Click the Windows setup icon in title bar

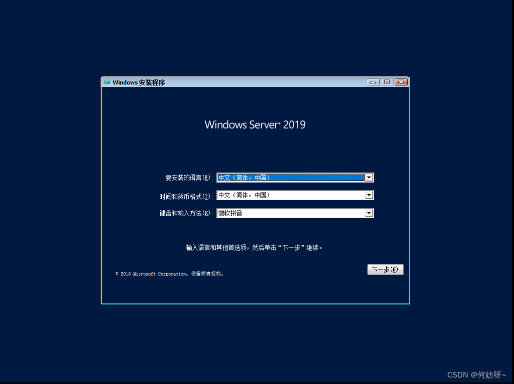(107, 82)
